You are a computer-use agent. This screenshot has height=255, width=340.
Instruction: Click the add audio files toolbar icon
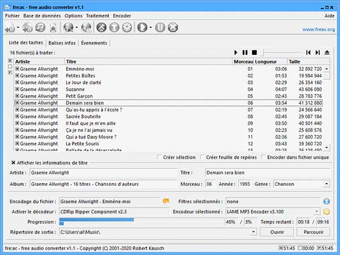coord(10,27)
